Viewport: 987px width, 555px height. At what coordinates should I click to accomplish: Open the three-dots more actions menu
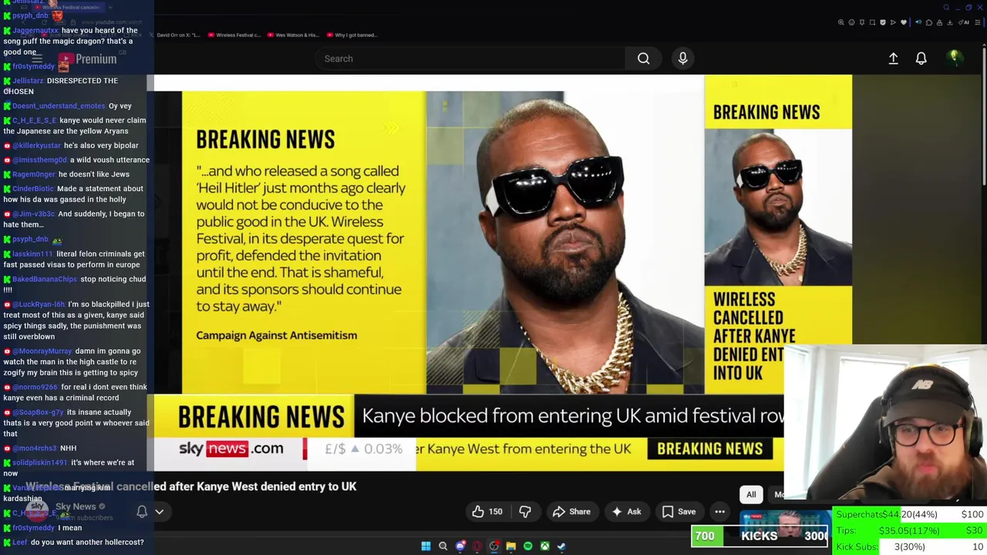pyautogui.click(x=719, y=512)
